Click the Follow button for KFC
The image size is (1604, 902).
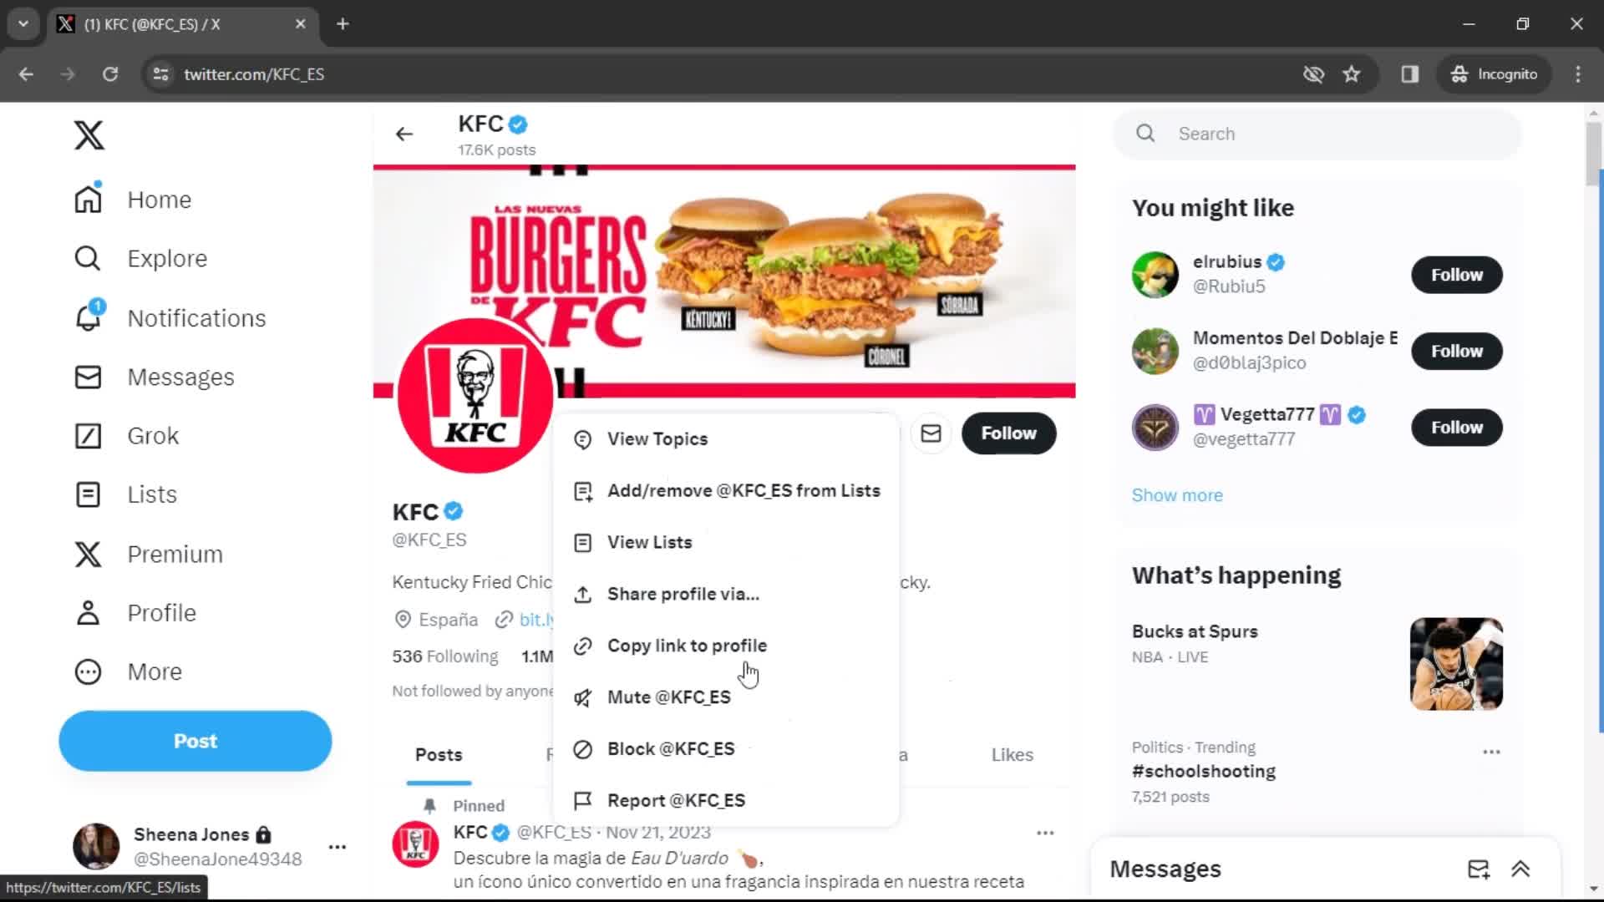pos(1008,433)
